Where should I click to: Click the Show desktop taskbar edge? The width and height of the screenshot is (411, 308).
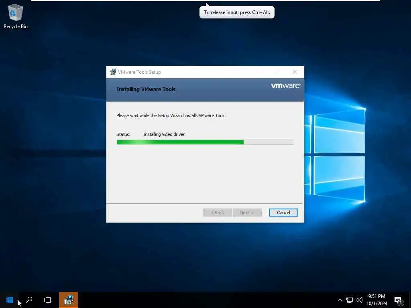(x=410, y=300)
